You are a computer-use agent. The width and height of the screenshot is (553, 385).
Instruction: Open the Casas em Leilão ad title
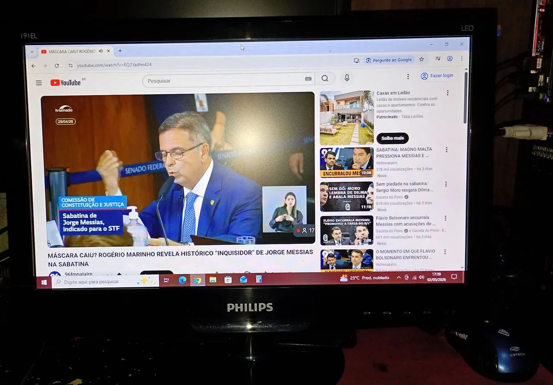[x=393, y=93]
